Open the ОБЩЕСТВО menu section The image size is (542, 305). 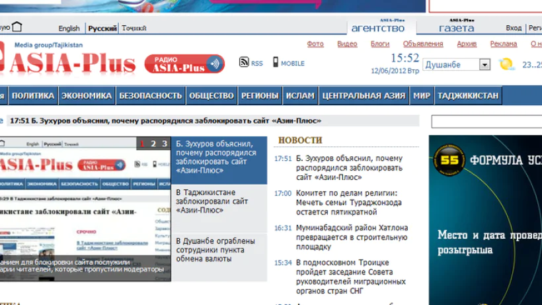tap(212, 96)
